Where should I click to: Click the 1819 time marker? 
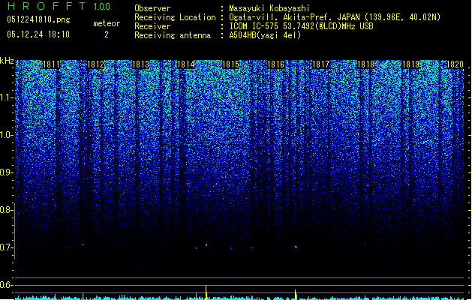[411, 64]
